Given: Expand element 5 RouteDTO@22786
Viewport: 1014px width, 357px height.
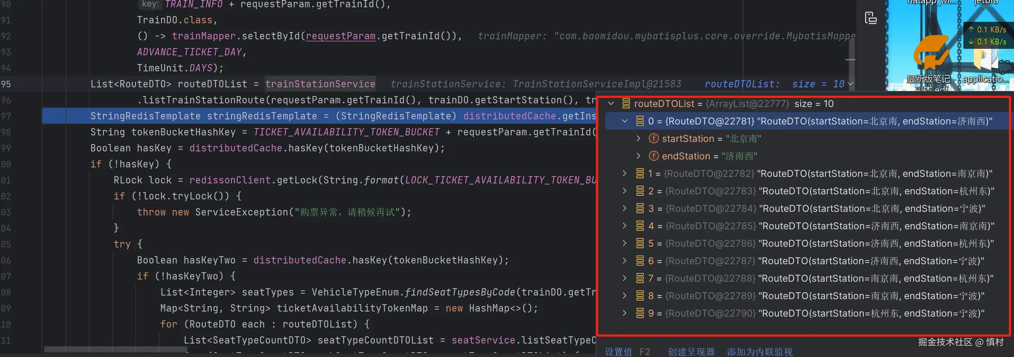Looking at the screenshot, I should pyautogui.click(x=624, y=244).
